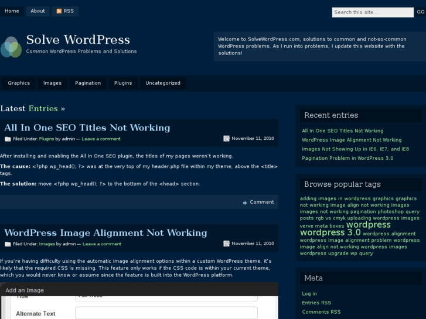Click the Add an Image dialog header
This screenshot has width=426, height=319.
(x=139, y=290)
